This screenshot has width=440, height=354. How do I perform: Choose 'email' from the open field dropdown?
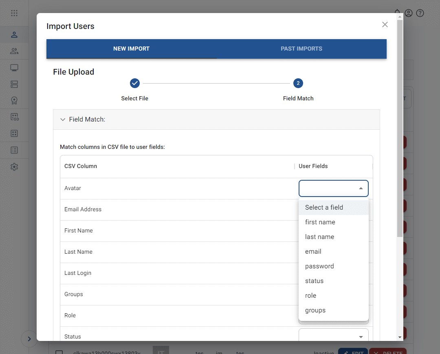[x=313, y=251]
